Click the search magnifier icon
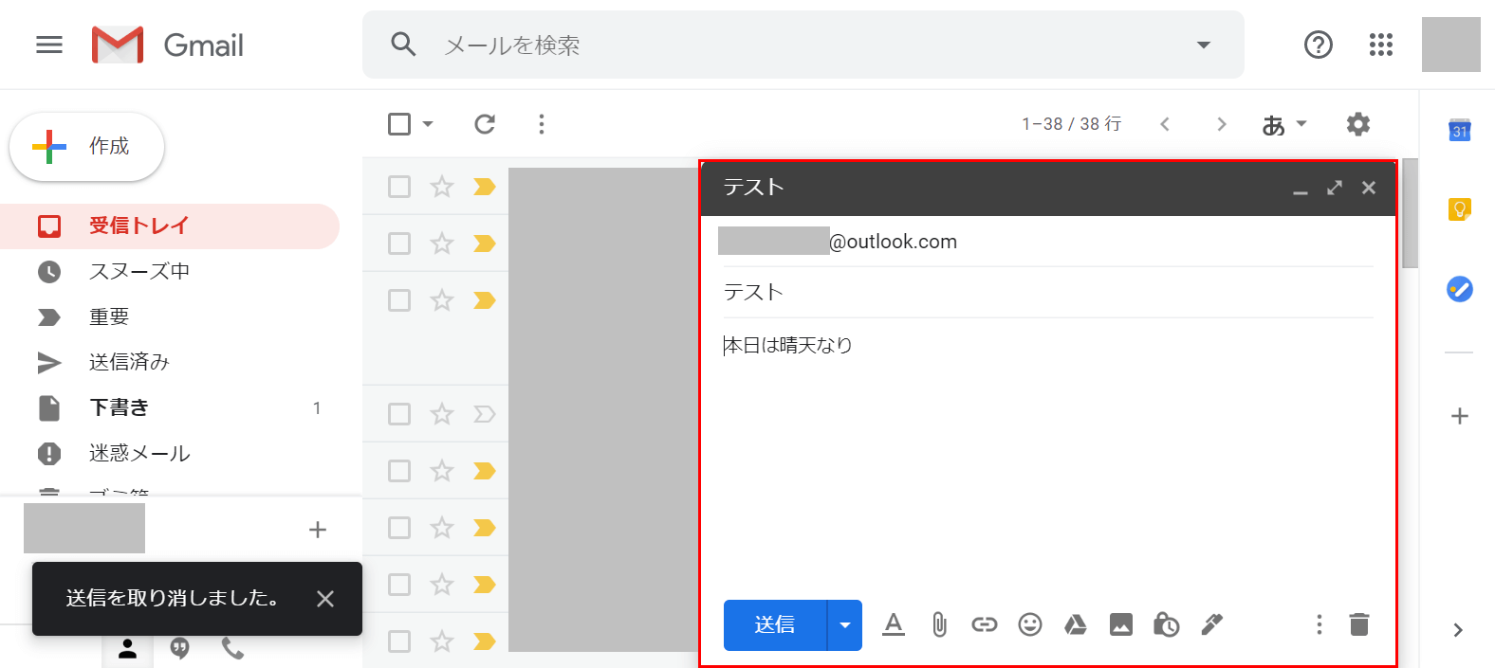 [403, 45]
